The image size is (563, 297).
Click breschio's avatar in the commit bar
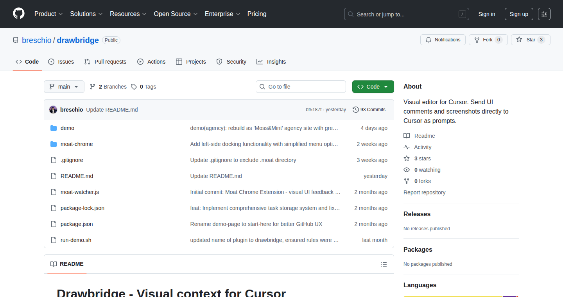click(53, 110)
